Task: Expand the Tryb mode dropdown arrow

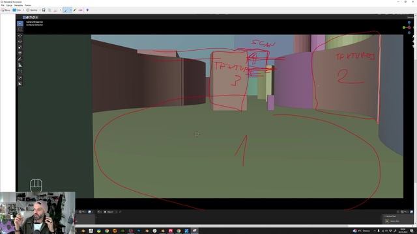Action: tap(23, 10)
